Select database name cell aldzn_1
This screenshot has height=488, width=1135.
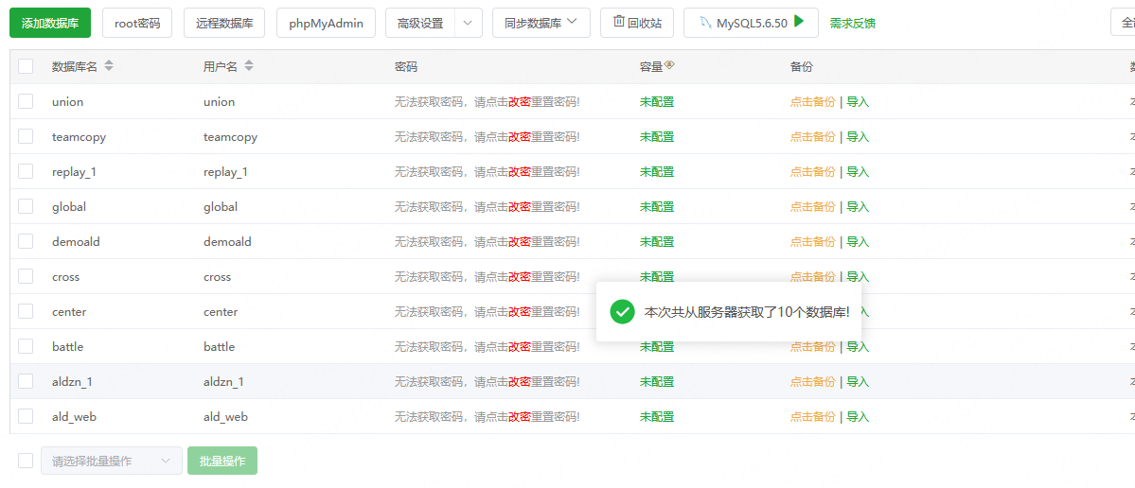click(x=72, y=382)
